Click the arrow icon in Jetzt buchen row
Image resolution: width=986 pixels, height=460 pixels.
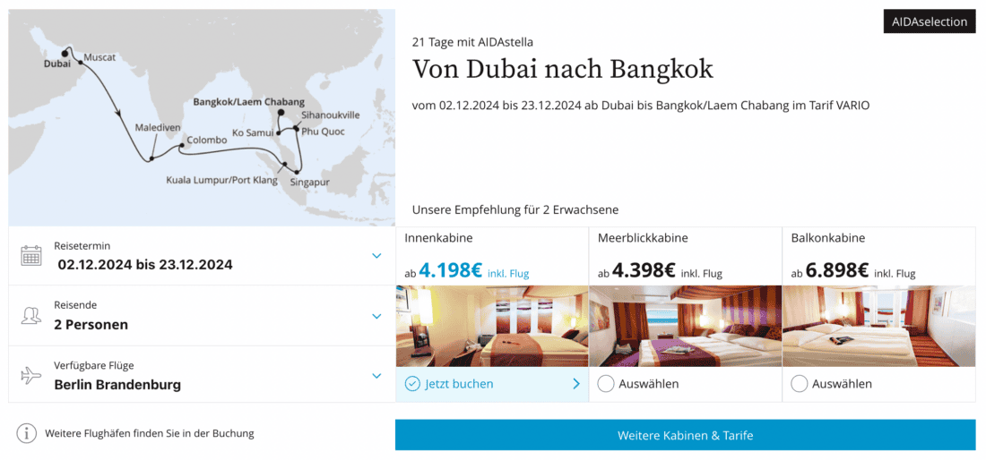575,384
